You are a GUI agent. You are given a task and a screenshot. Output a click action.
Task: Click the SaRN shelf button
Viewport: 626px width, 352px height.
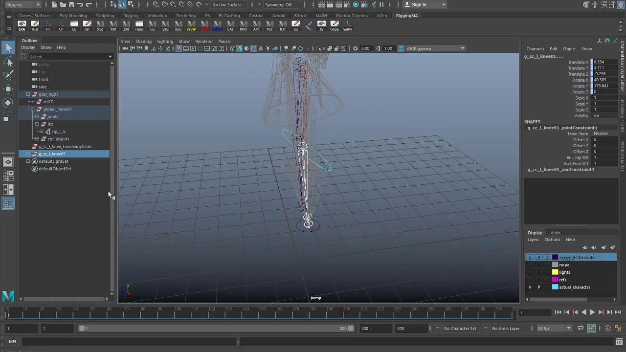click(x=347, y=26)
